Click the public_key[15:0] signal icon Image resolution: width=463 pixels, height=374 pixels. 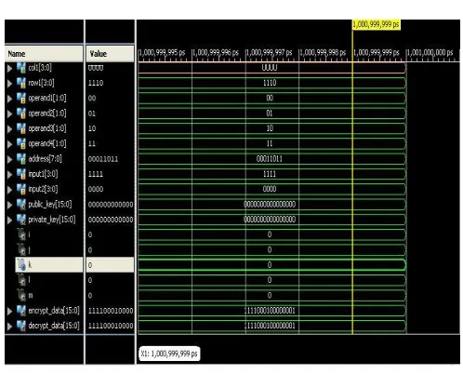(x=21, y=205)
